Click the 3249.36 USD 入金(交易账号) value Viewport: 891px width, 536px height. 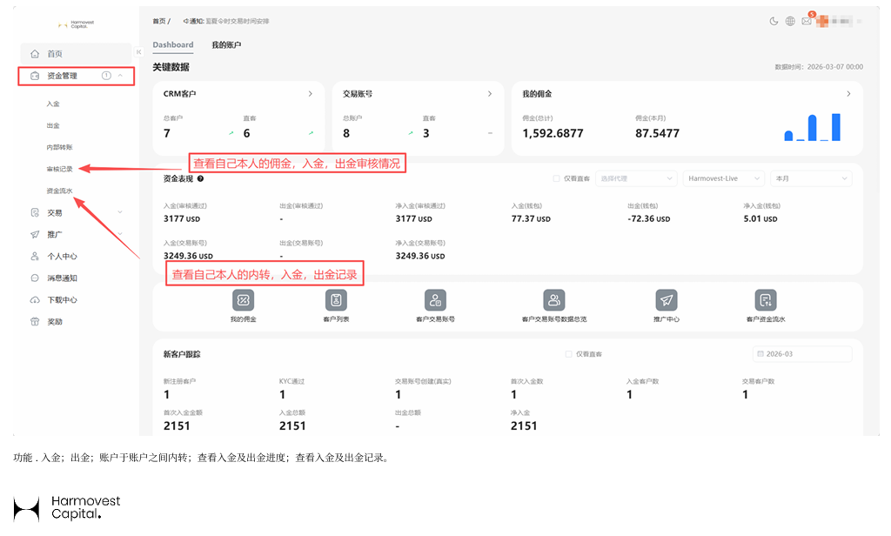[188, 256]
